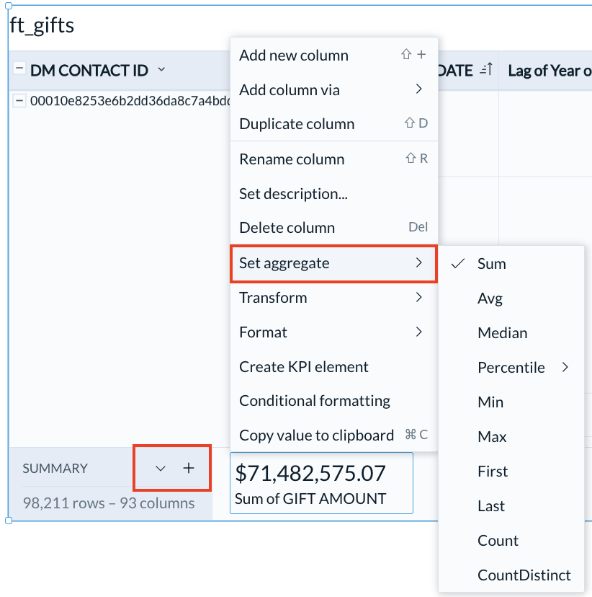Choose Create KPI element

(334, 367)
